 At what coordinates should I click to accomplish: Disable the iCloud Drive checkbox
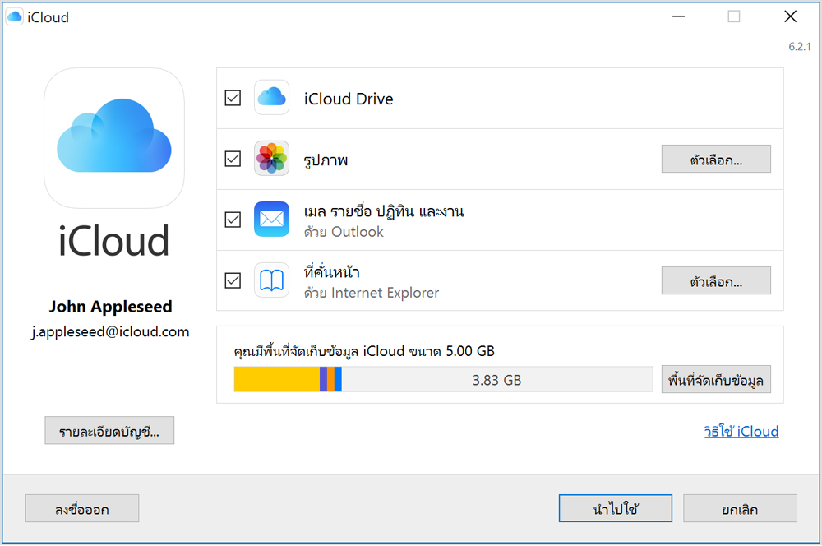tap(233, 97)
